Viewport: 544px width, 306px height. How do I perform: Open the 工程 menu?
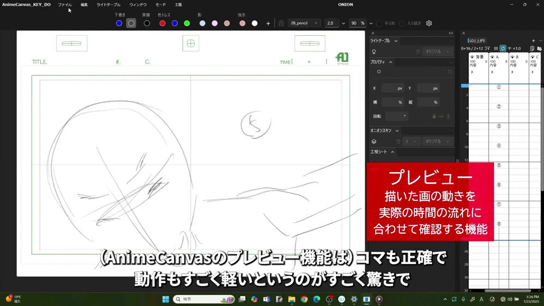(178, 5)
